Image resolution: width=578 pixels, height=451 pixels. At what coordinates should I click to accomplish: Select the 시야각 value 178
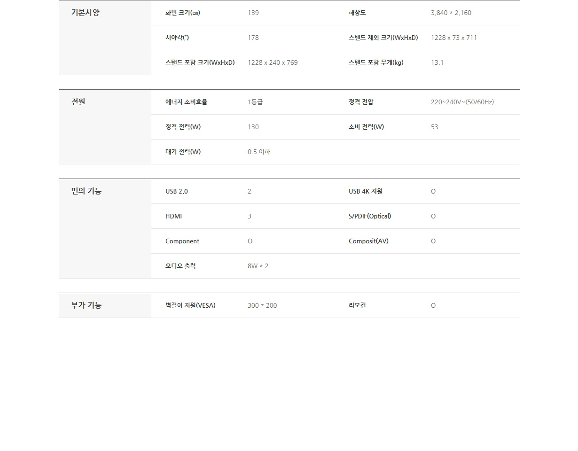(x=253, y=38)
